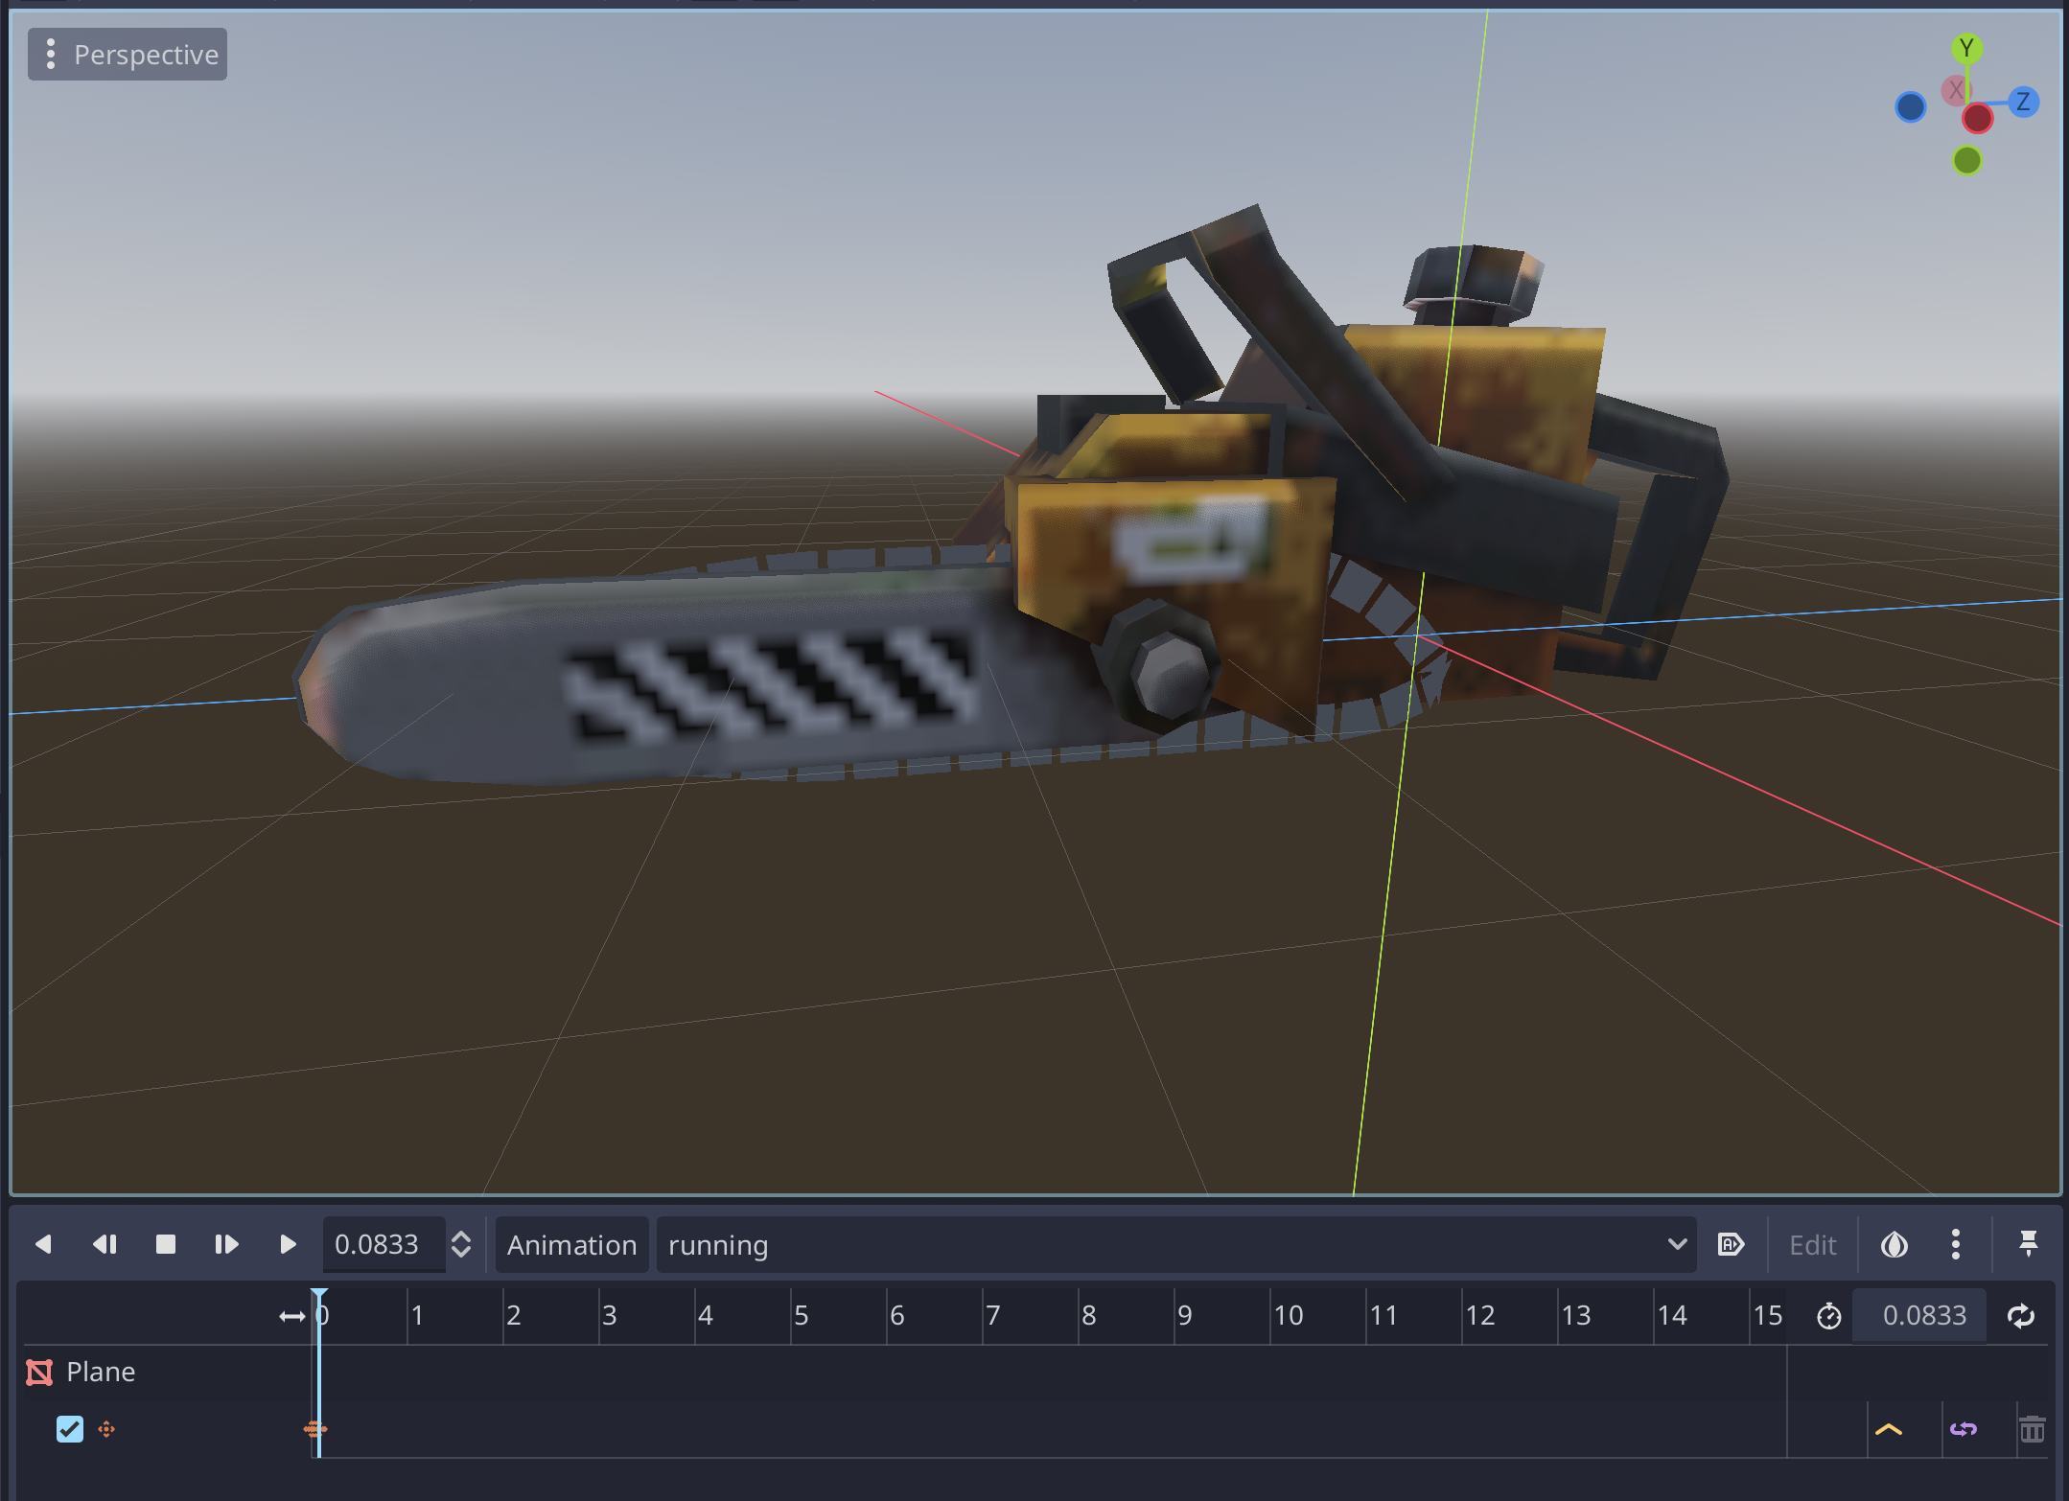Image resolution: width=2069 pixels, height=1501 pixels.
Task: Click the purple loop wrap mode icon
Action: (1964, 1429)
